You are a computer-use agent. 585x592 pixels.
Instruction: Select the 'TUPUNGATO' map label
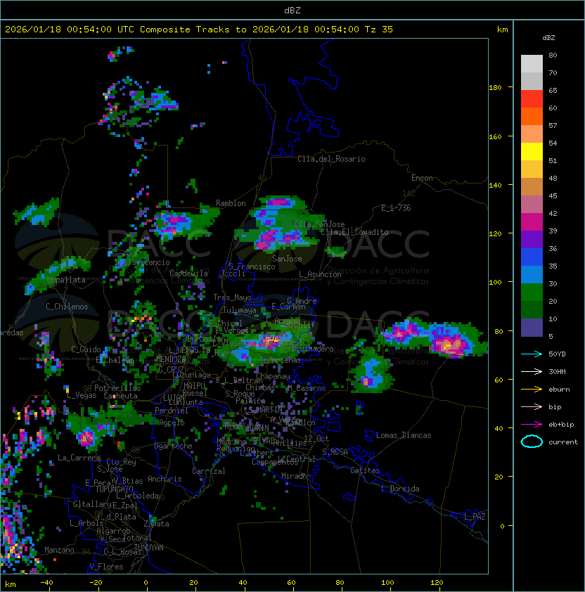114,489
